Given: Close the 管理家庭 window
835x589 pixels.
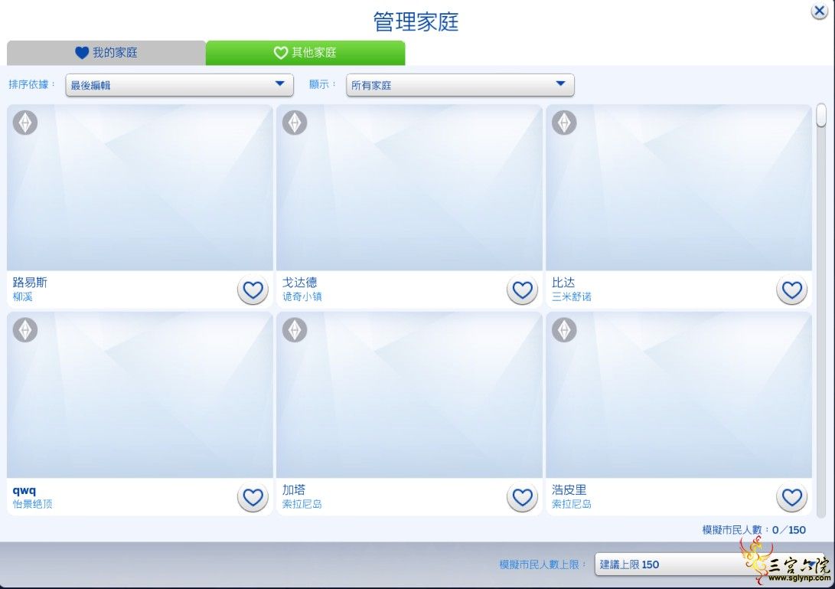Looking at the screenshot, I should coord(819,11).
